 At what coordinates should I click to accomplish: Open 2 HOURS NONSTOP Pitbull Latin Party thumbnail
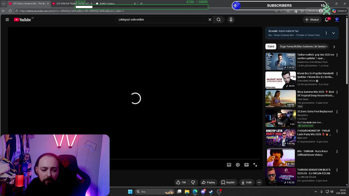[x=281, y=137]
